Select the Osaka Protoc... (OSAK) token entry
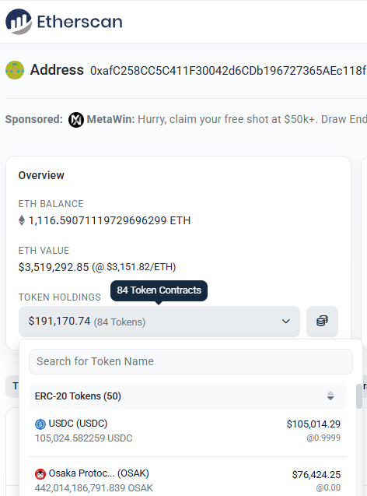Image resolution: width=367 pixels, height=496 pixels. [x=187, y=480]
